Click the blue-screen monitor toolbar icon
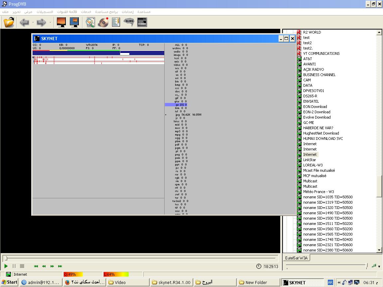This screenshot has height=287, width=383. click(x=74, y=22)
